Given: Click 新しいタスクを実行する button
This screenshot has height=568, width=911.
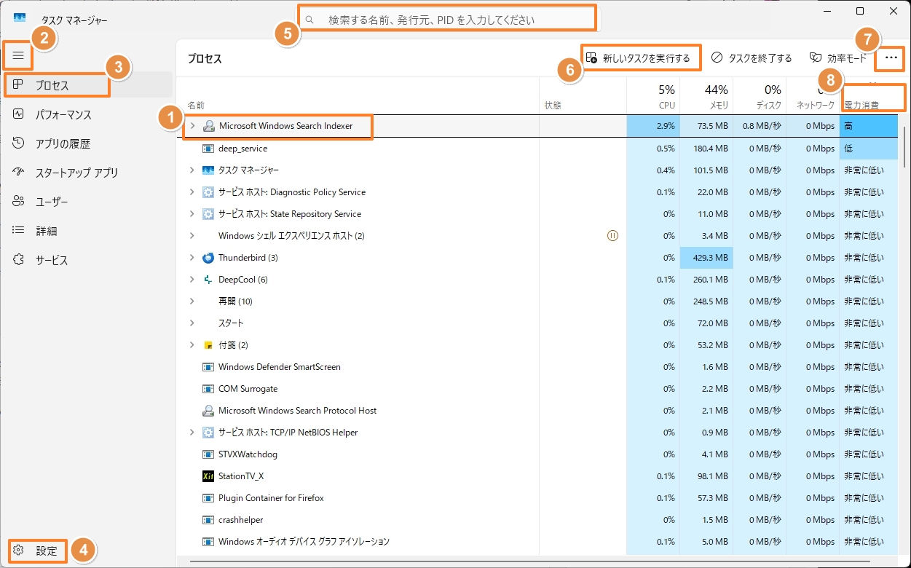Looking at the screenshot, I should point(639,58).
